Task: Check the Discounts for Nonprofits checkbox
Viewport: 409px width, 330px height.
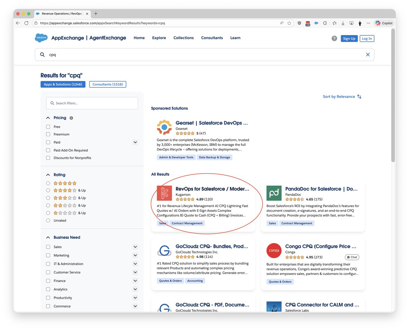Action: (48, 158)
